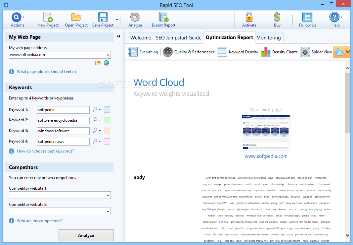The image size is (353, 245).
Task: Follow the www.softpedia.com link under thumbnail
Action: click(x=266, y=156)
